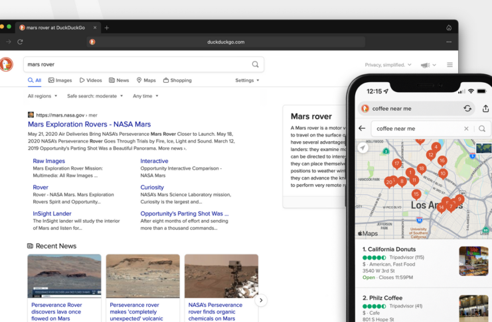Open the 'Safe search: moderate' dropdown

point(95,96)
